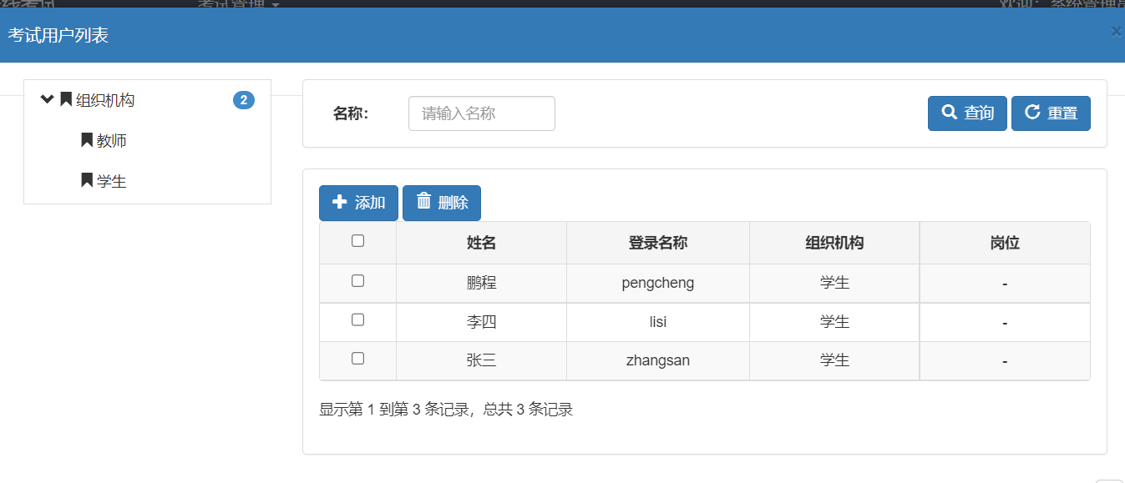Check the checkbox for user 鹏程
The height and width of the screenshot is (483, 1125).
[357, 279]
